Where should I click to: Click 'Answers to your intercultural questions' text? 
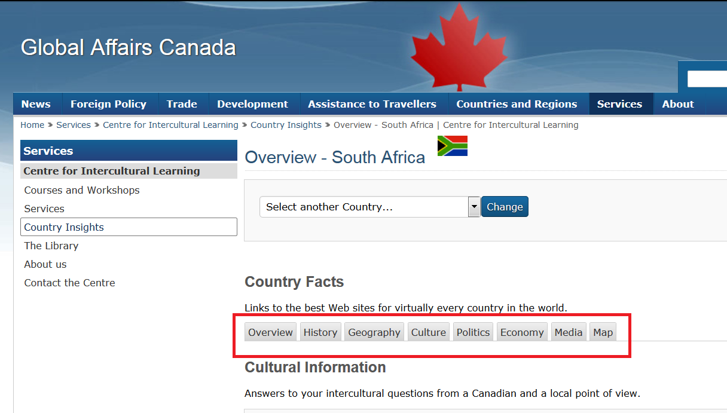coord(442,393)
